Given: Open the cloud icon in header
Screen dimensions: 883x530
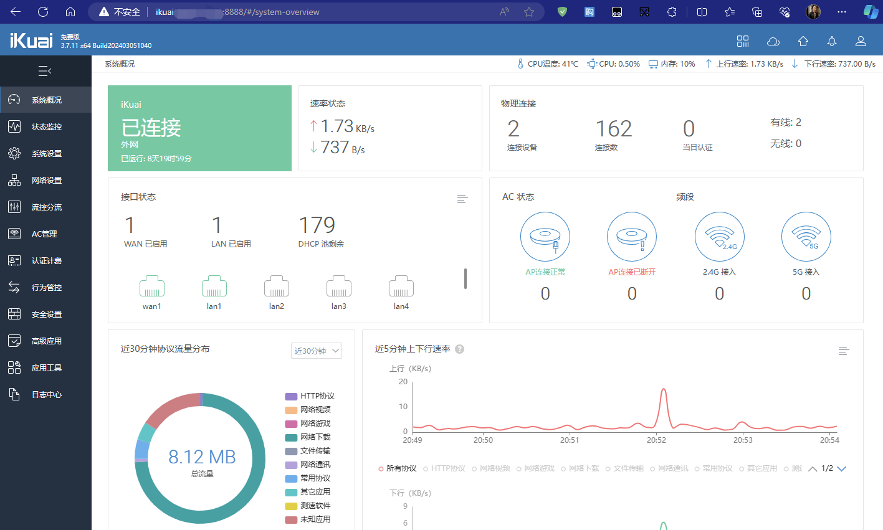Looking at the screenshot, I should click(x=773, y=41).
